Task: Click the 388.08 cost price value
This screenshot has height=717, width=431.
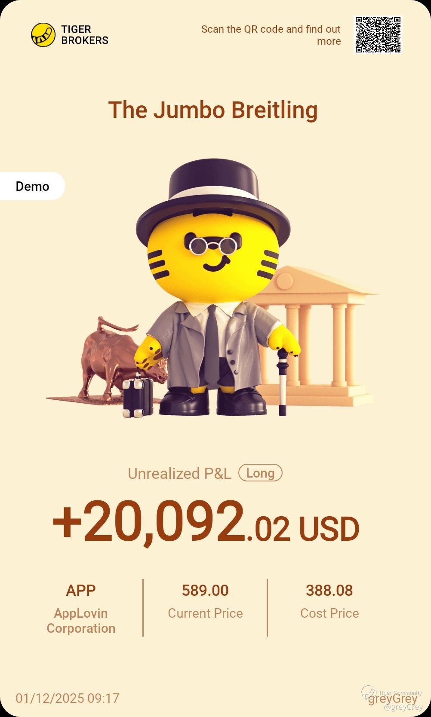Action: tap(329, 590)
